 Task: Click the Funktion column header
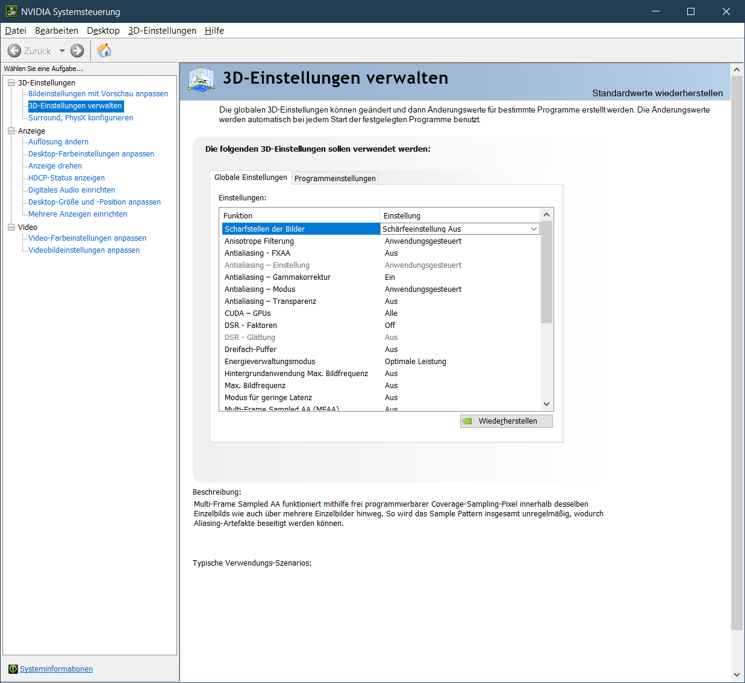pos(299,215)
